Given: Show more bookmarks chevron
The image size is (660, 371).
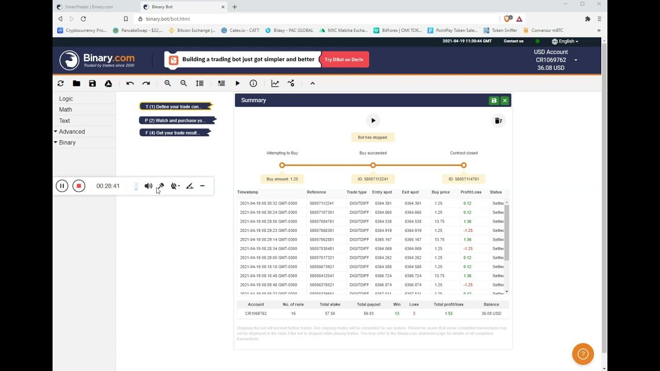Looking at the screenshot, I should (599, 30).
